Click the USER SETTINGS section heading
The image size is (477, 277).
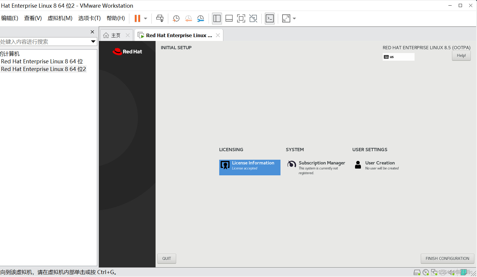370,150
